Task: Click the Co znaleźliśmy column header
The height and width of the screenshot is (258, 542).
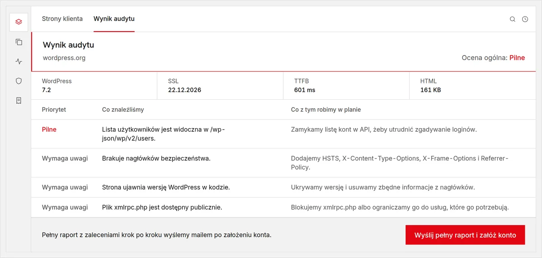Action: (x=123, y=110)
